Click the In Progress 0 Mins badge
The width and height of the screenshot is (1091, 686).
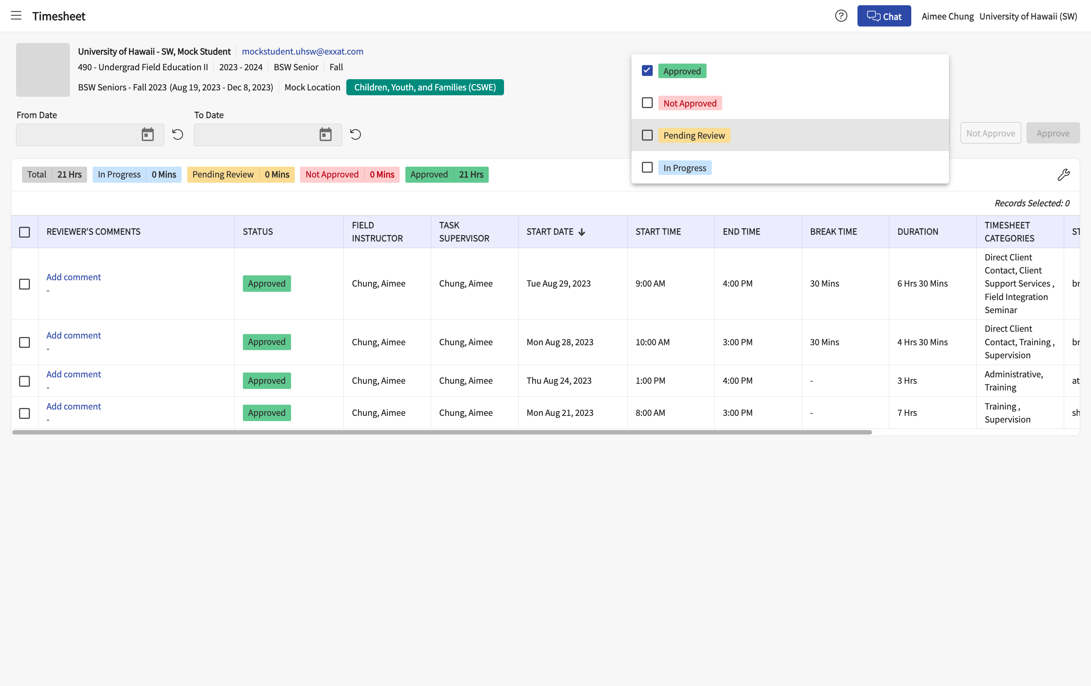[x=137, y=174]
